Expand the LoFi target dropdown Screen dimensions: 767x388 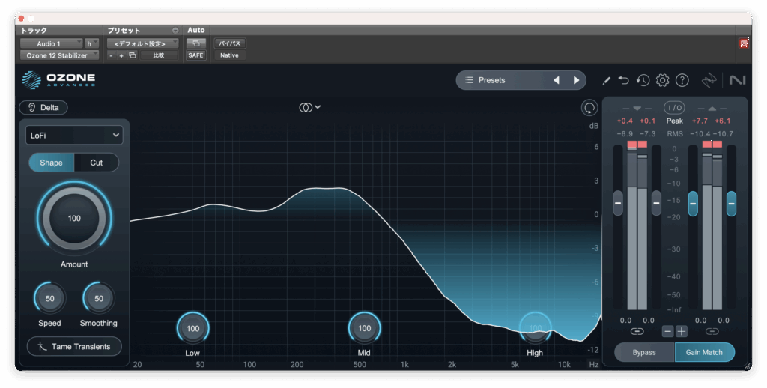tap(73, 135)
